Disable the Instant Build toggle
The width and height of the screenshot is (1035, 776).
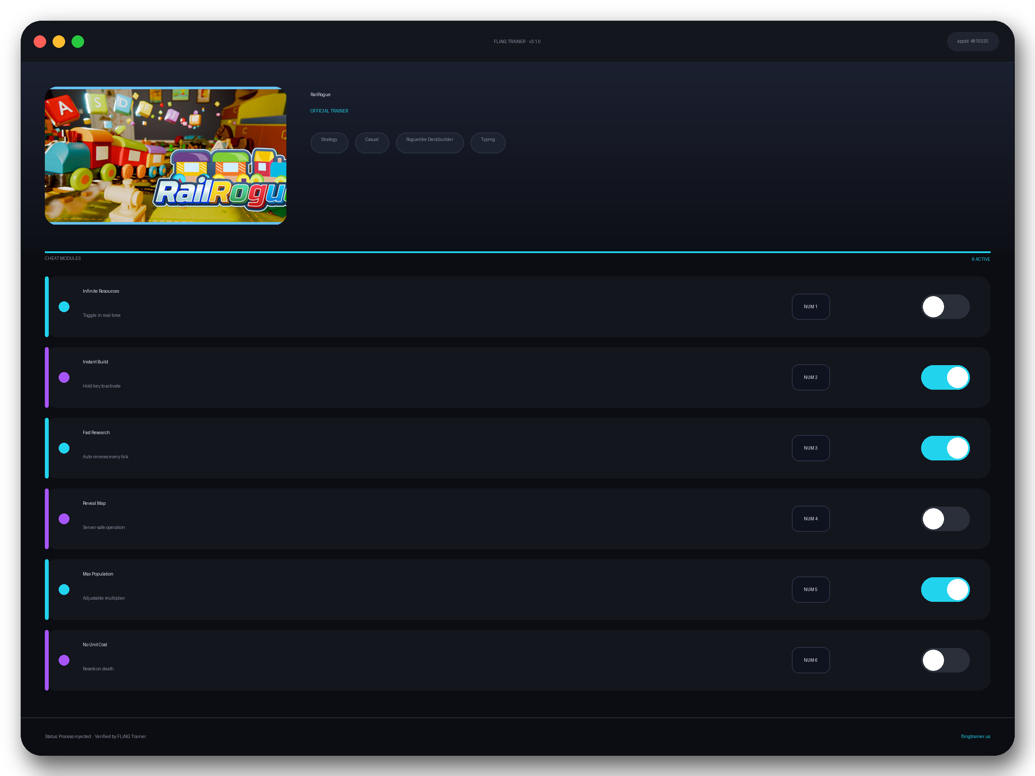click(945, 378)
